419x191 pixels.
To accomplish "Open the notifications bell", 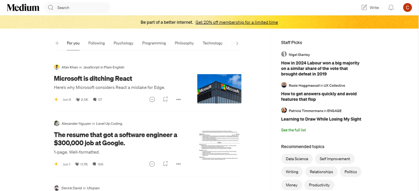I will (x=391, y=8).
